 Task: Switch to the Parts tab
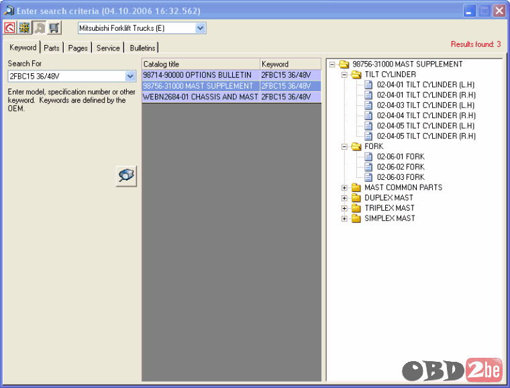52,48
